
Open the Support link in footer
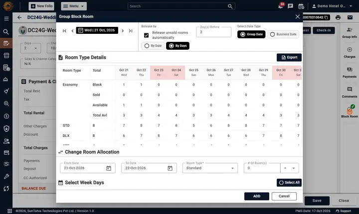click(344, 211)
